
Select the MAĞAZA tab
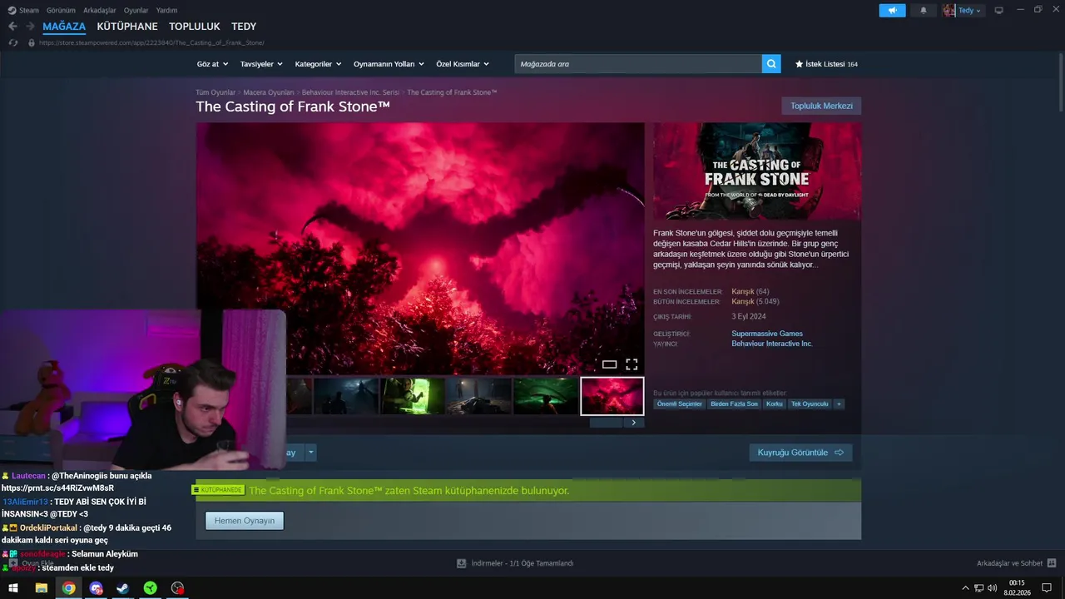[64, 27]
